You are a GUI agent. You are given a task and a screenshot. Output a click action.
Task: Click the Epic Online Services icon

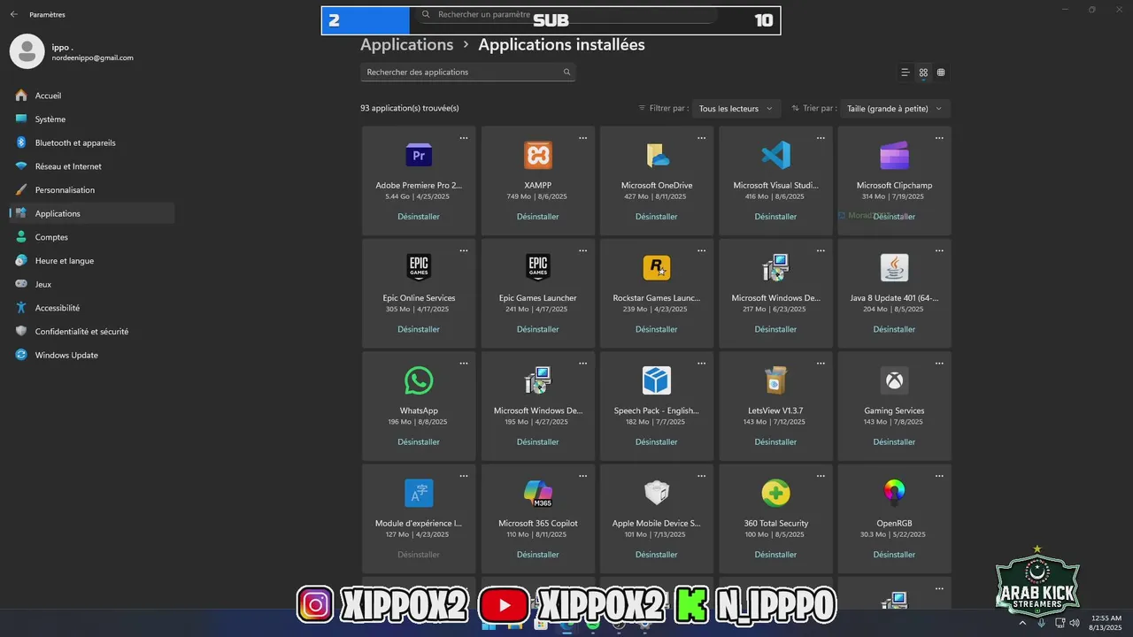419,267
